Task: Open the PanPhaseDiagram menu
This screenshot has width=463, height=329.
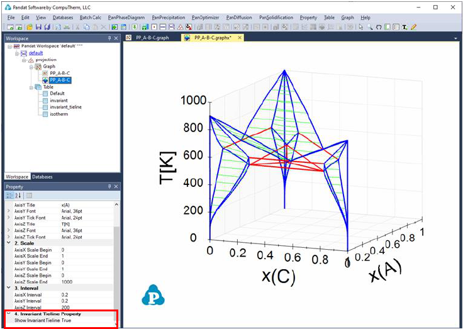Action: point(126,18)
